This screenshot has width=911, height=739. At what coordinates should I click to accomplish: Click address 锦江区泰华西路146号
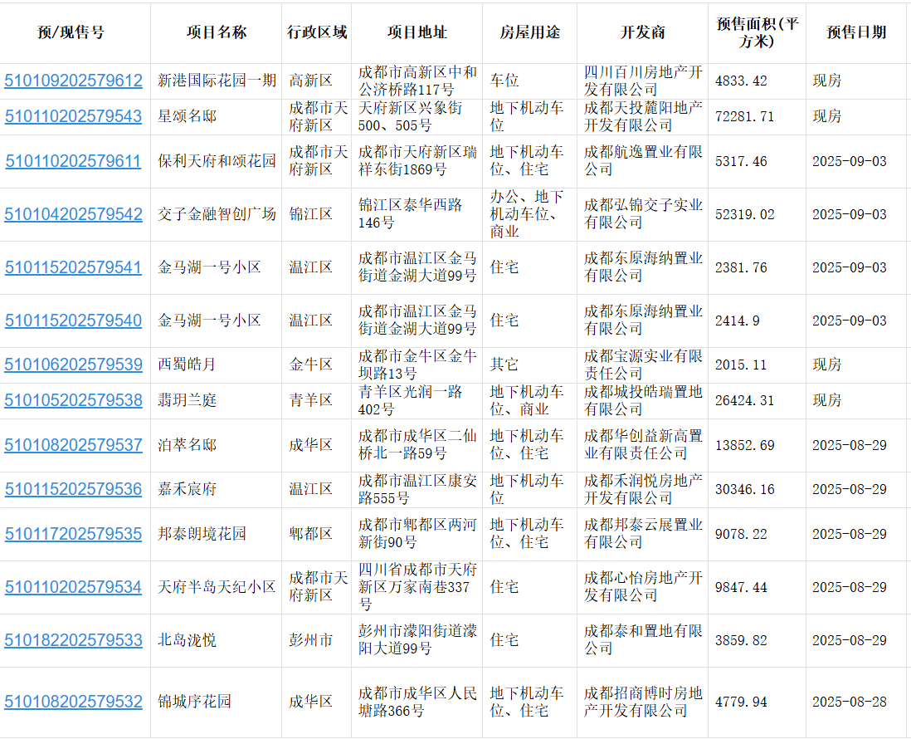pyautogui.click(x=410, y=214)
